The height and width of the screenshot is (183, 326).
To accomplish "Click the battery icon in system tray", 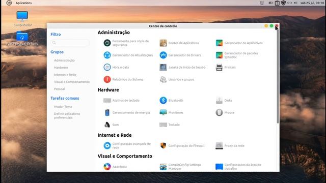I will point(270,3).
